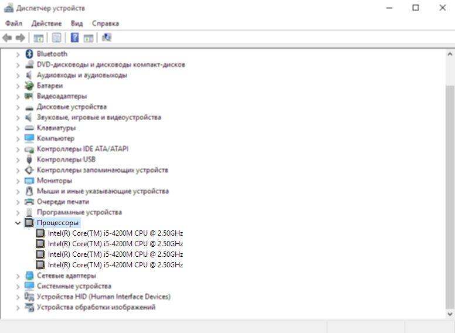This screenshot has height=333, width=455.
Task: Click the blue Help question mark icon
Action: 74,38
